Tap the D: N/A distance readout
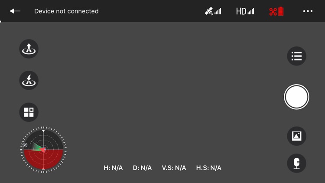The width and height of the screenshot is (325, 183). click(x=142, y=168)
